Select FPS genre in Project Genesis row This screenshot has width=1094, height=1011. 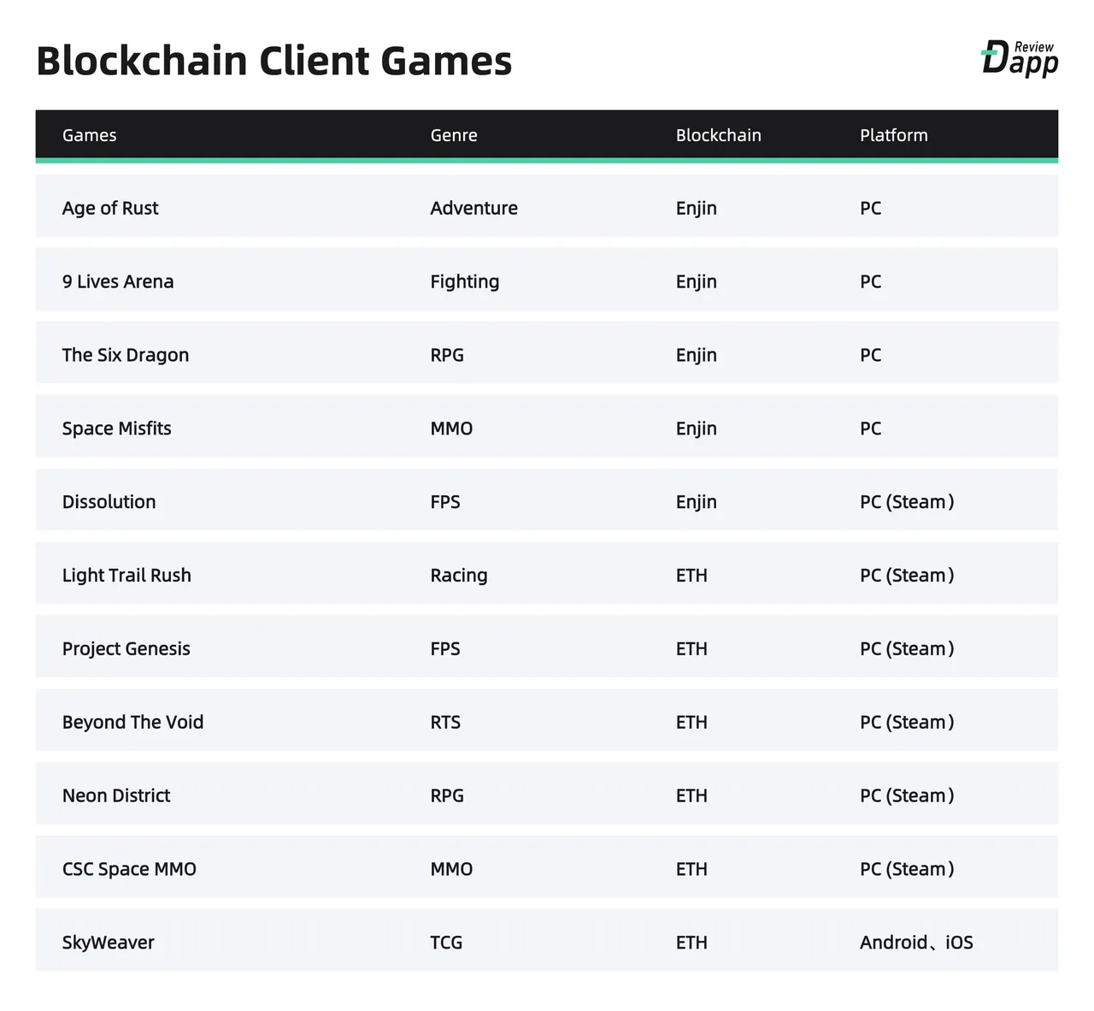[445, 649]
